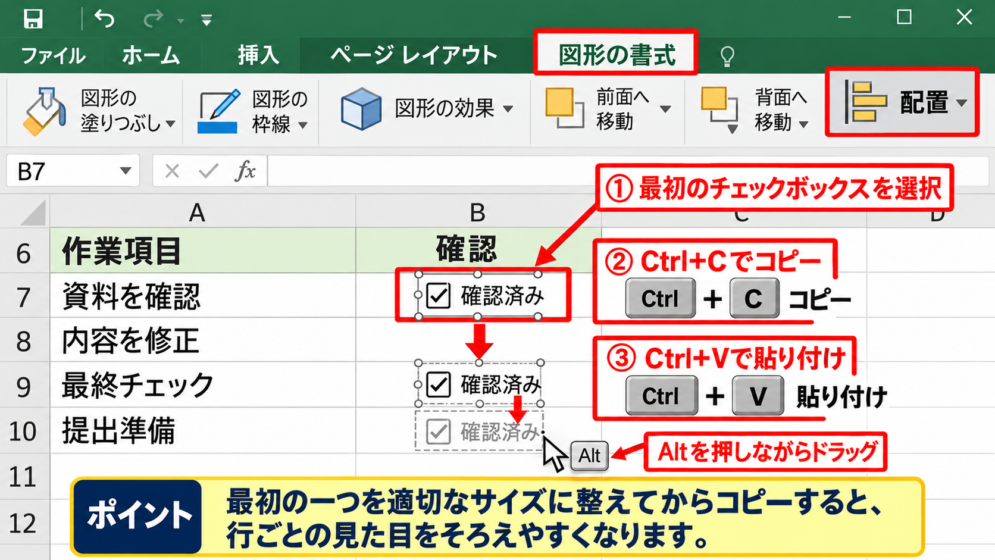Open the 配置 dropdown arrow
Viewport: 995px width, 560px height.
point(961,103)
